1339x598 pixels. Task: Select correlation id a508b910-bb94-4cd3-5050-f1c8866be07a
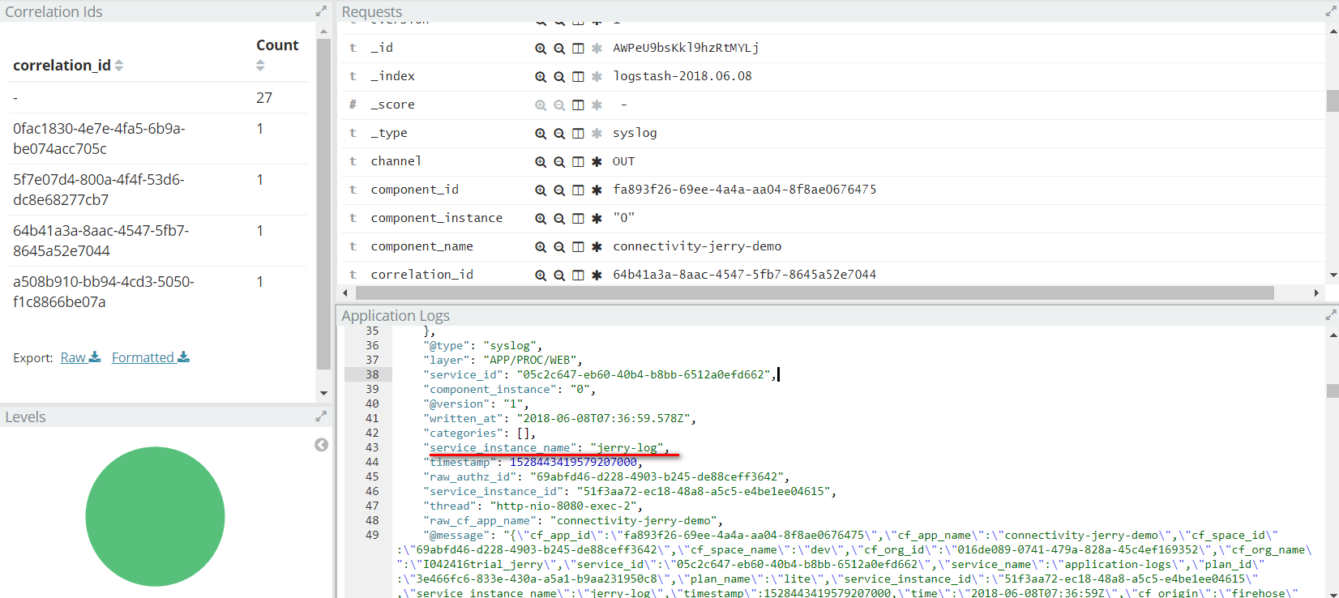coord(103,292)
